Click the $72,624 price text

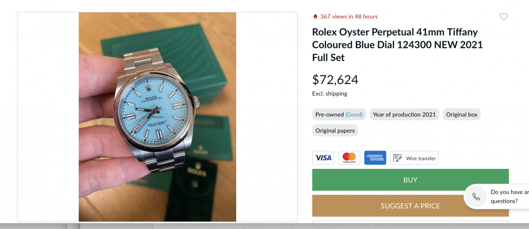(x=335, y=80)
